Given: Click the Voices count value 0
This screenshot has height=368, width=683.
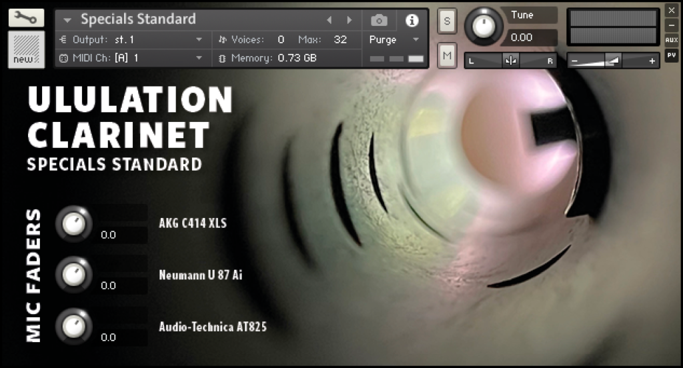Looking at the screenshot, I should tap(281, 39).
